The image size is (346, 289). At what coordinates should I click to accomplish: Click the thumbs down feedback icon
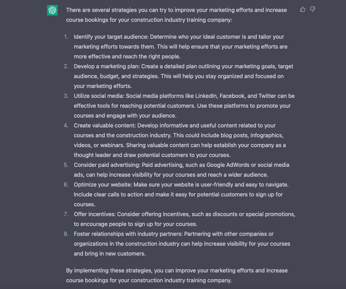313,10
